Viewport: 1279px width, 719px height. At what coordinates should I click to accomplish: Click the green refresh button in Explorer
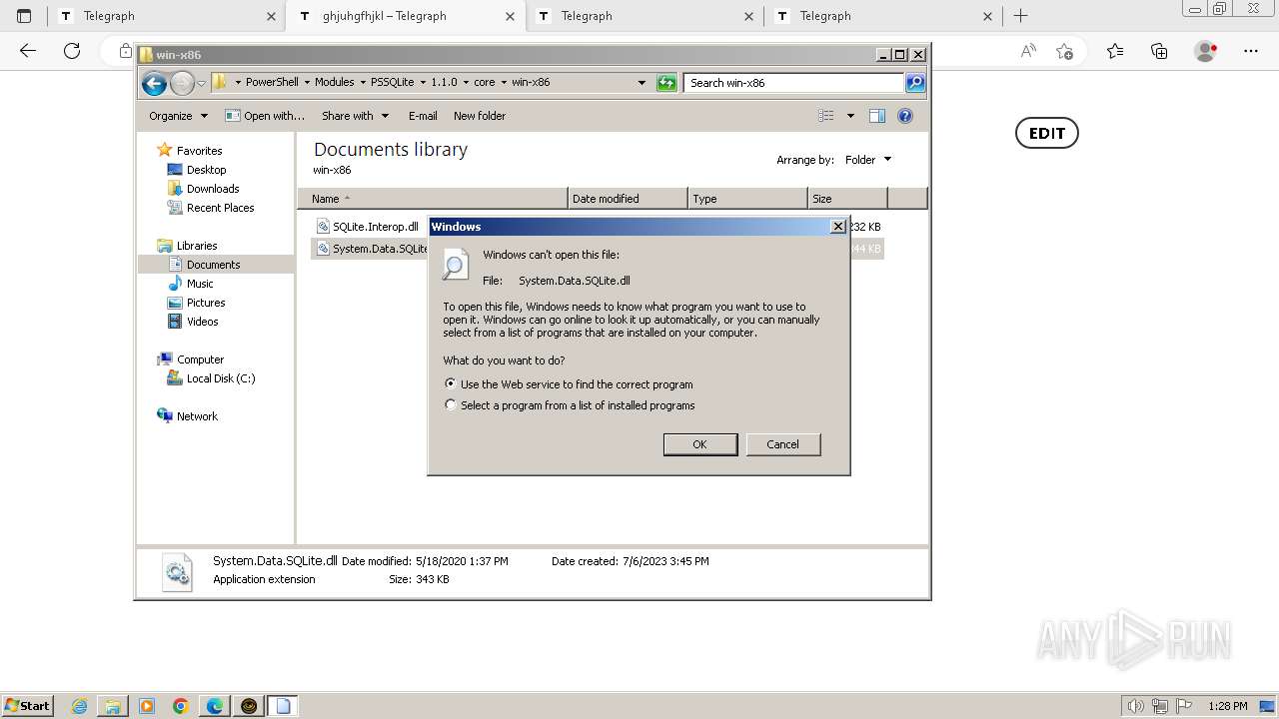[x=666, y=83]
